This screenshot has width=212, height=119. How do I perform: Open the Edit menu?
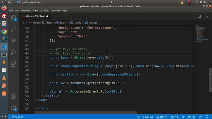17,11
